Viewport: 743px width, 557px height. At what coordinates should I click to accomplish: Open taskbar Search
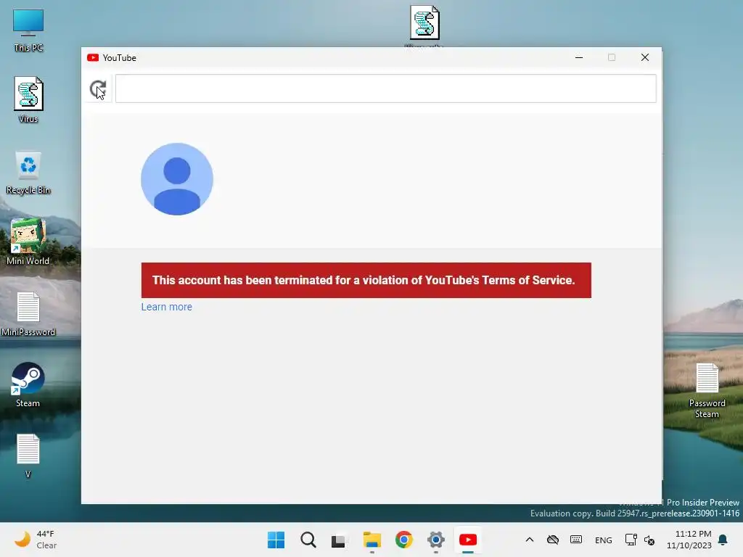tap(308, 540)
